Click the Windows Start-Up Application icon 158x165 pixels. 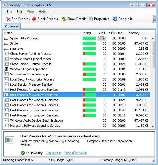click(x=6, y=59)
